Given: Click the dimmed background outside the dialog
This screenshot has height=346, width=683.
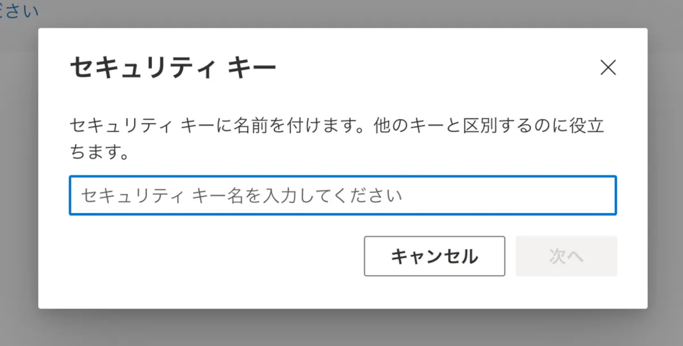Looking at the screenshot, I should [x=341, y=328].
